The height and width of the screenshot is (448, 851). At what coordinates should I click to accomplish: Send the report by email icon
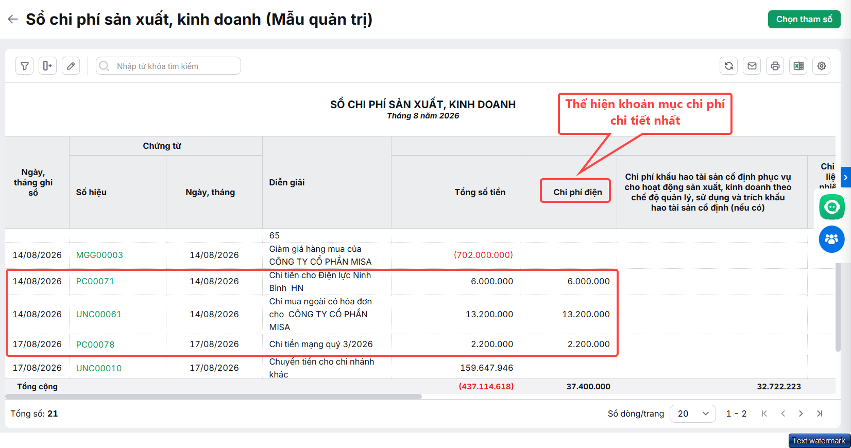752,66
